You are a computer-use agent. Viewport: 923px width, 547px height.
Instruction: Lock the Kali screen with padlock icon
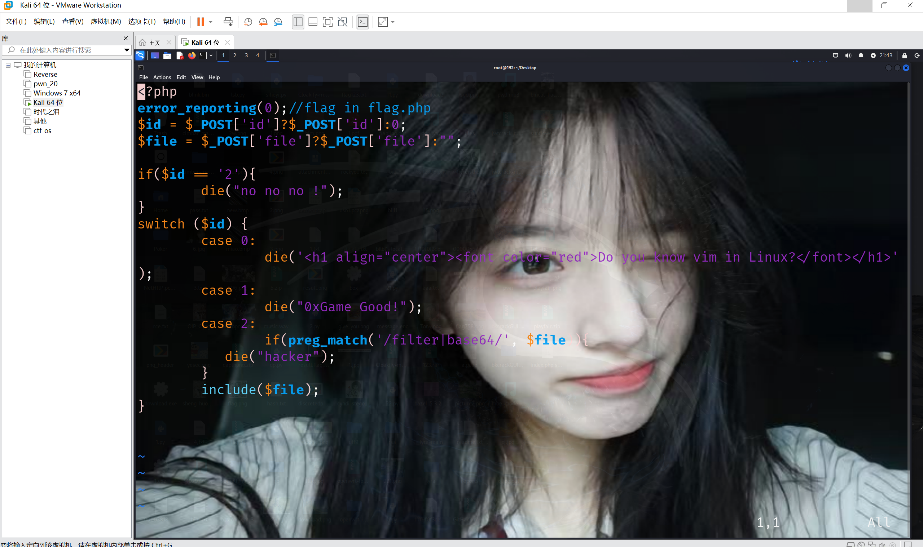(905, 55)
